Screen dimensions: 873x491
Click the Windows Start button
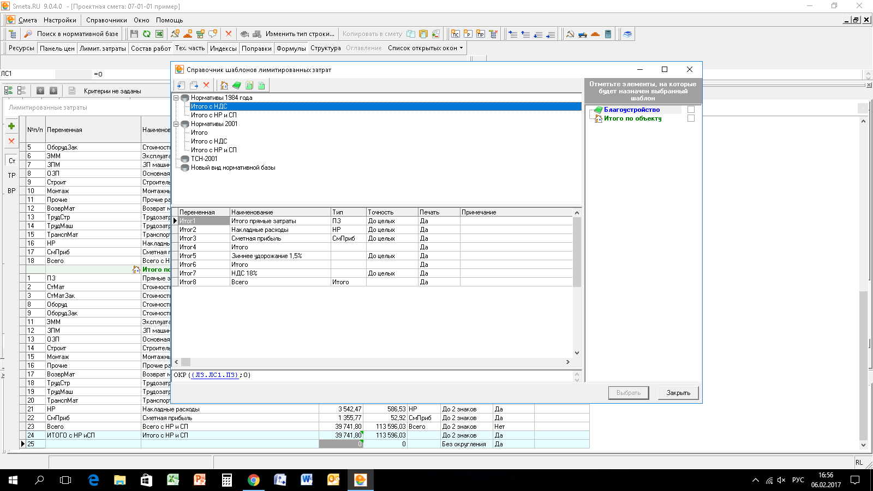pyautogui.click(x=13, y=480)
